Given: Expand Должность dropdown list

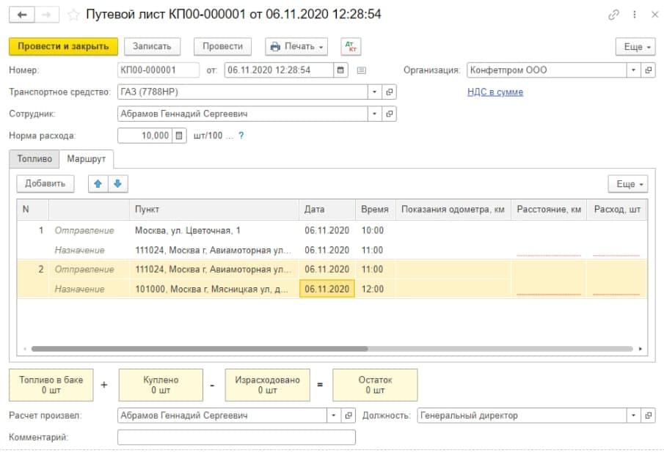Looking at the screenshot, I should [633, 416].
